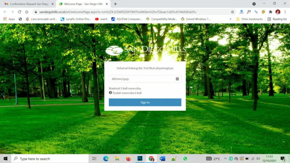Click the Windows search box
The width and height of the screenshot is (290, 163).
50,158
